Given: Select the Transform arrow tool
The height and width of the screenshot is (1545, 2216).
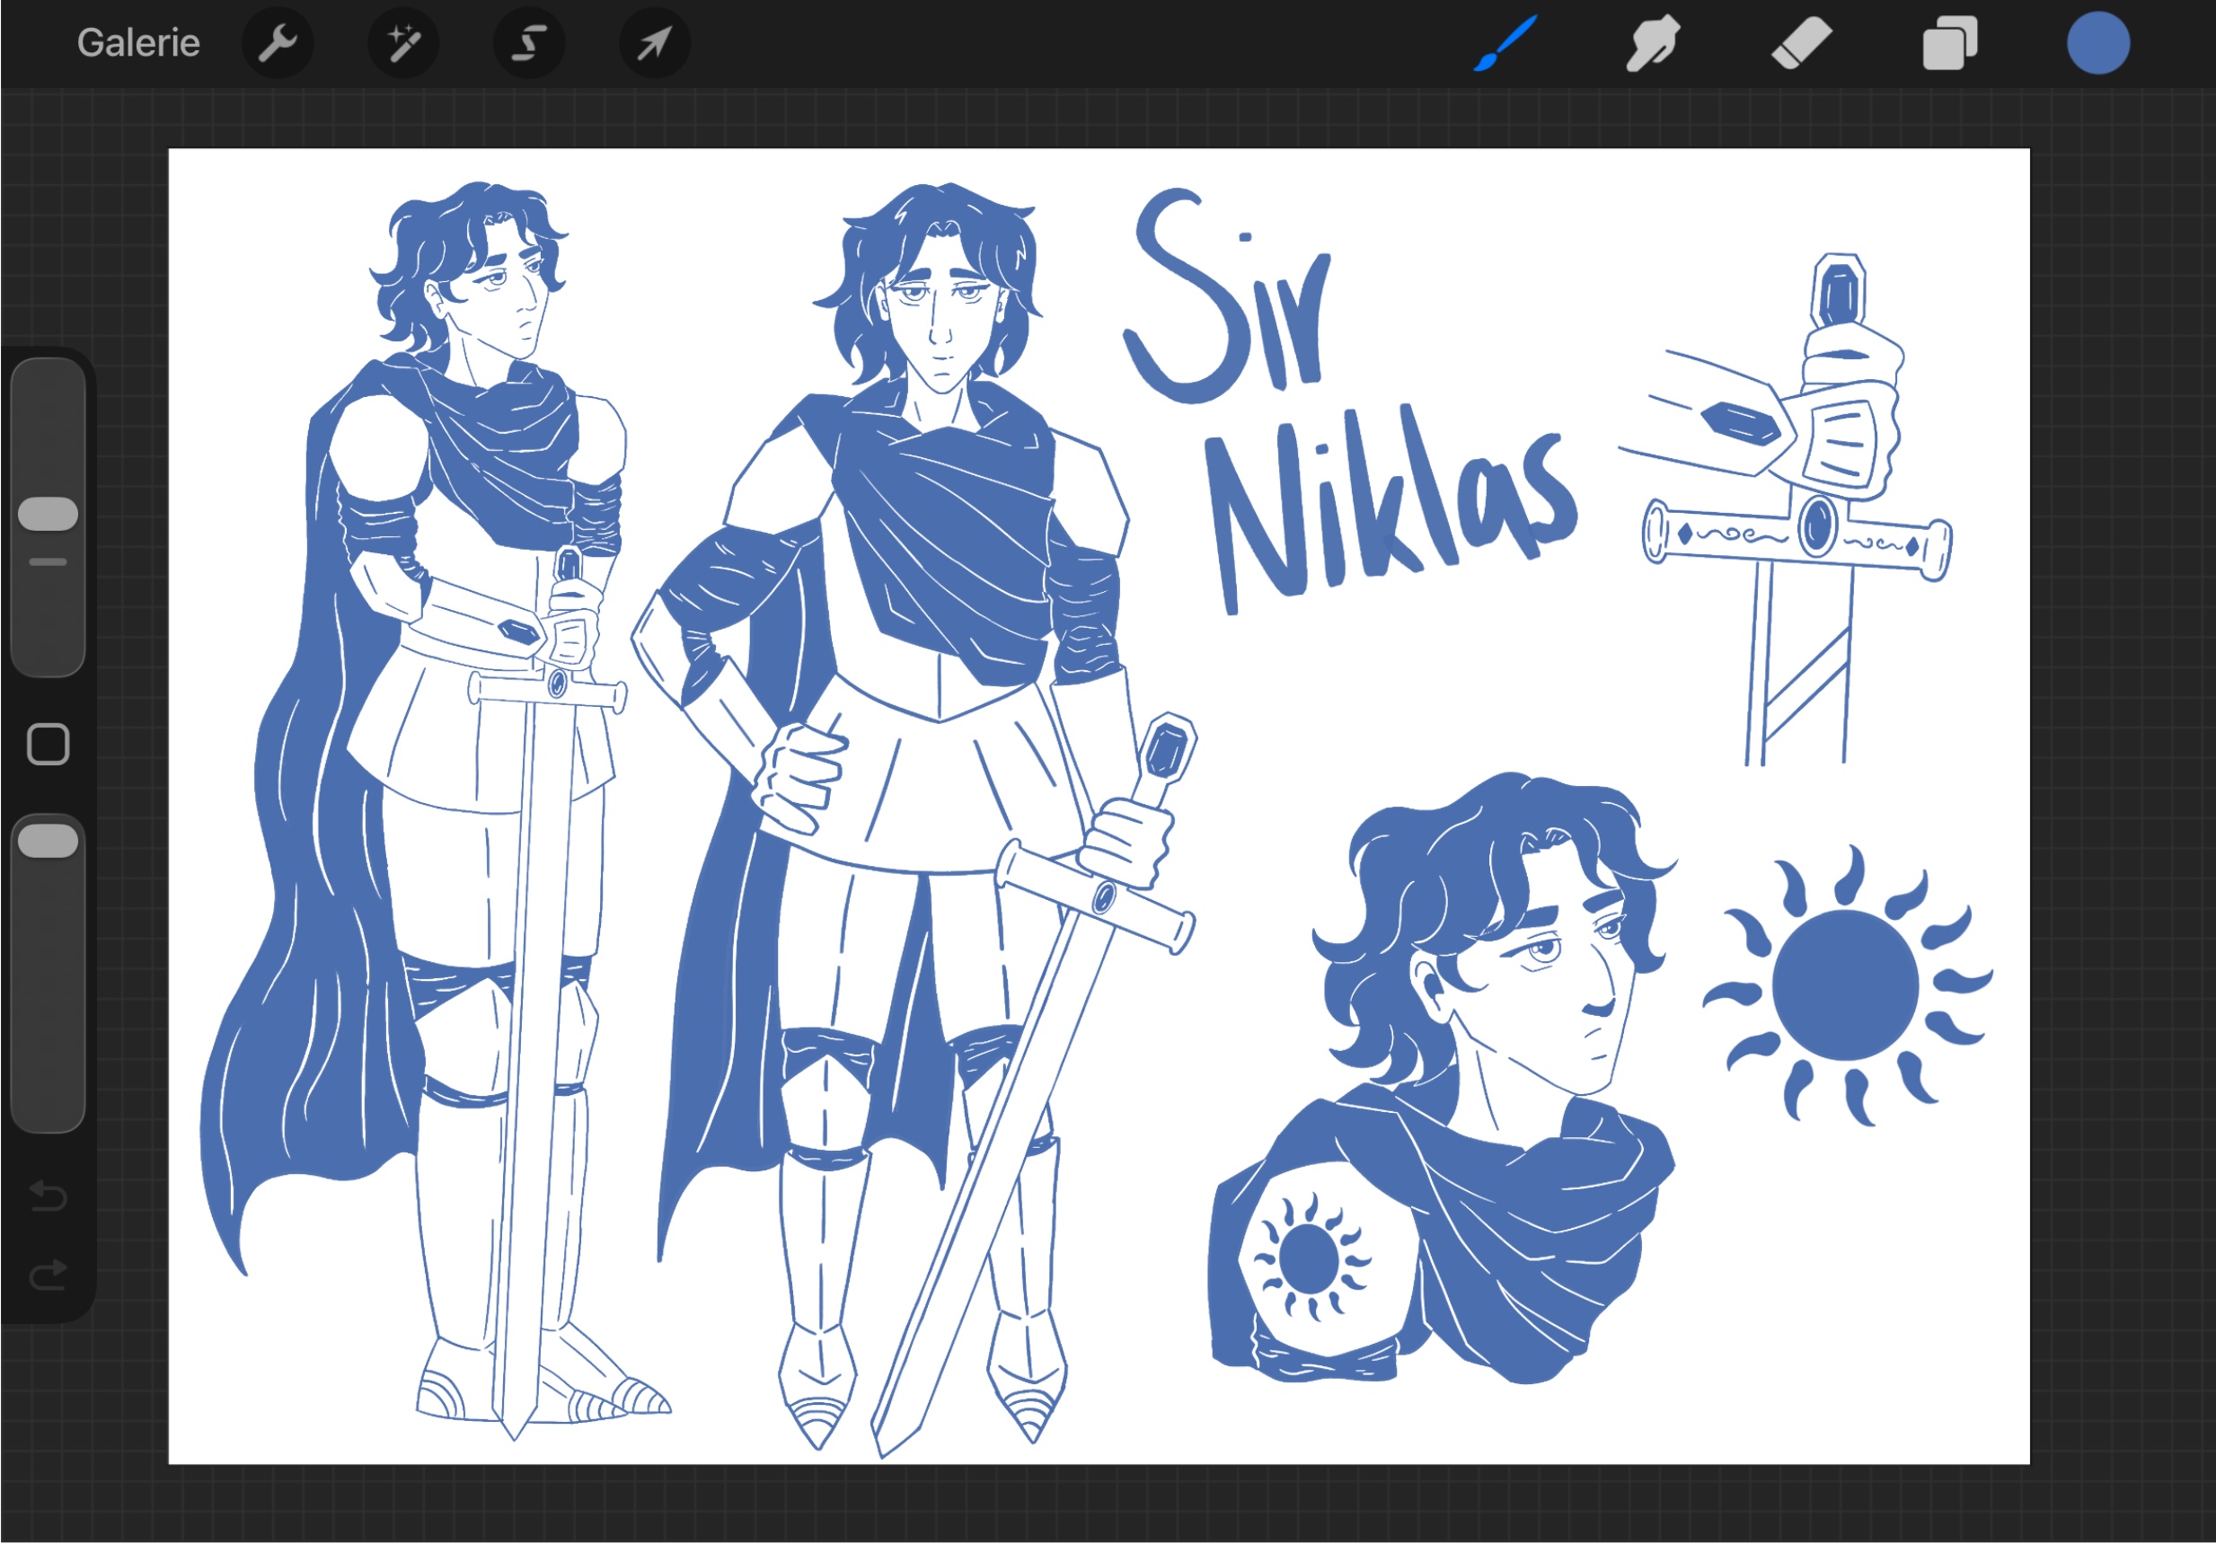Looking at the screenshot, I should pyautogui.click(x=654, y=43).
